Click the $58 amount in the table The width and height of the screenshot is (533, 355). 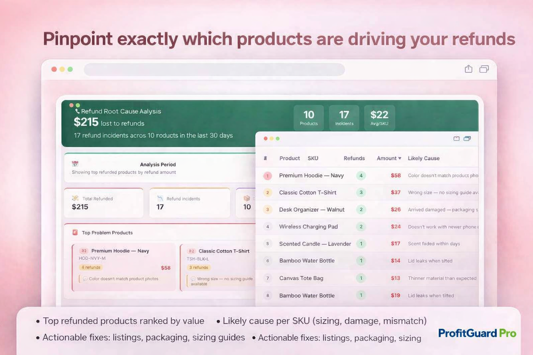pos(396,175)
